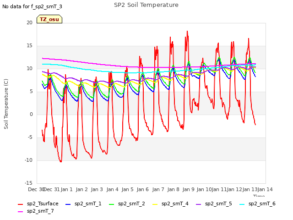This screenshot has height=220, width=293.
Task: Click the purple sp2_smT_5 legend swatch
Action: point(198,204)
